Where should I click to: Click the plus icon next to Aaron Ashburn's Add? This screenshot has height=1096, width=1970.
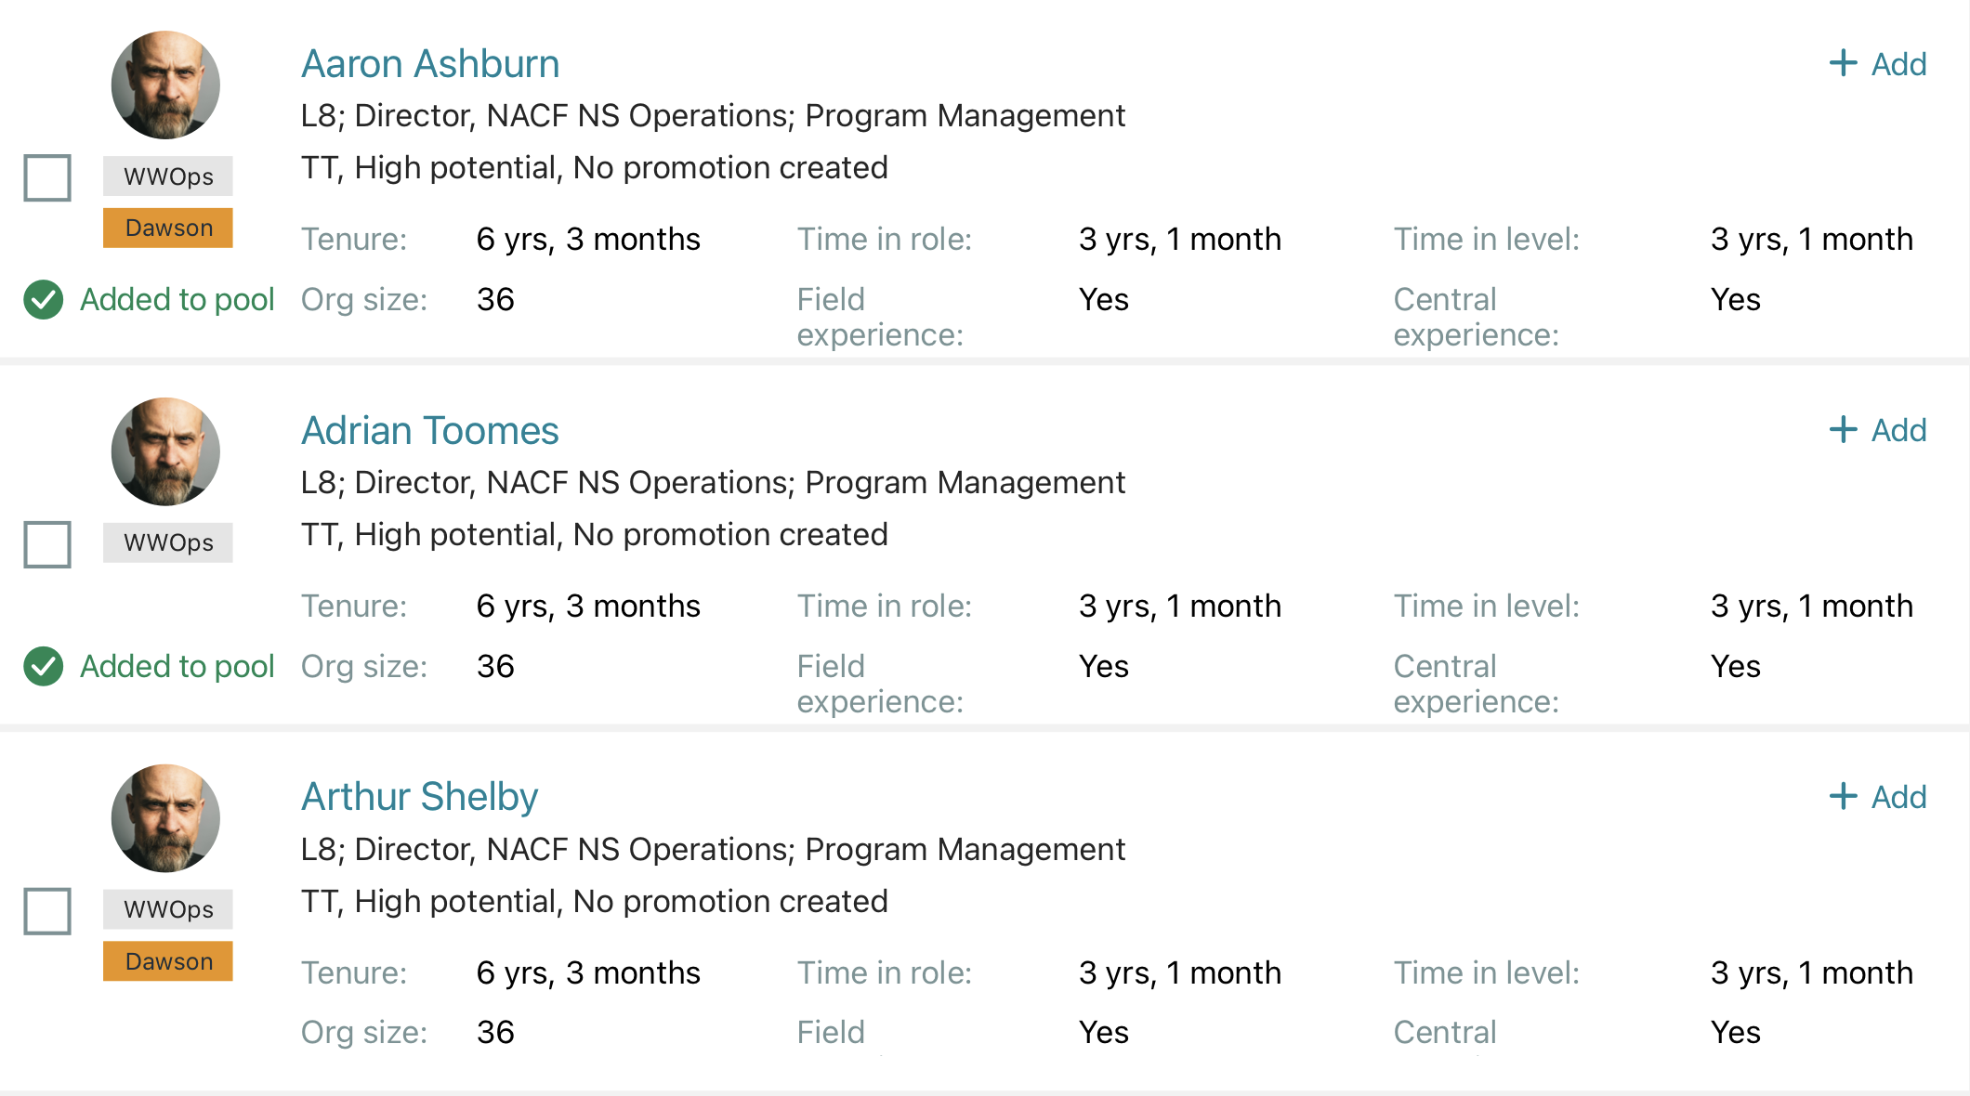pyautogui.click(x=1843, y=63)
